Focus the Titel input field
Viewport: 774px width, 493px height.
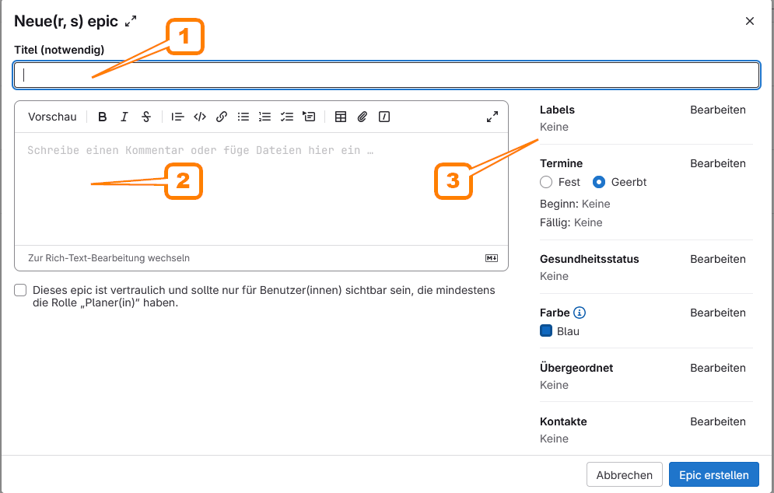click(387, 75)
